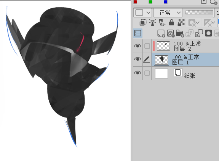Click the layer opacity slider
This screenshot has width=219, height=161.
point(199,13)
